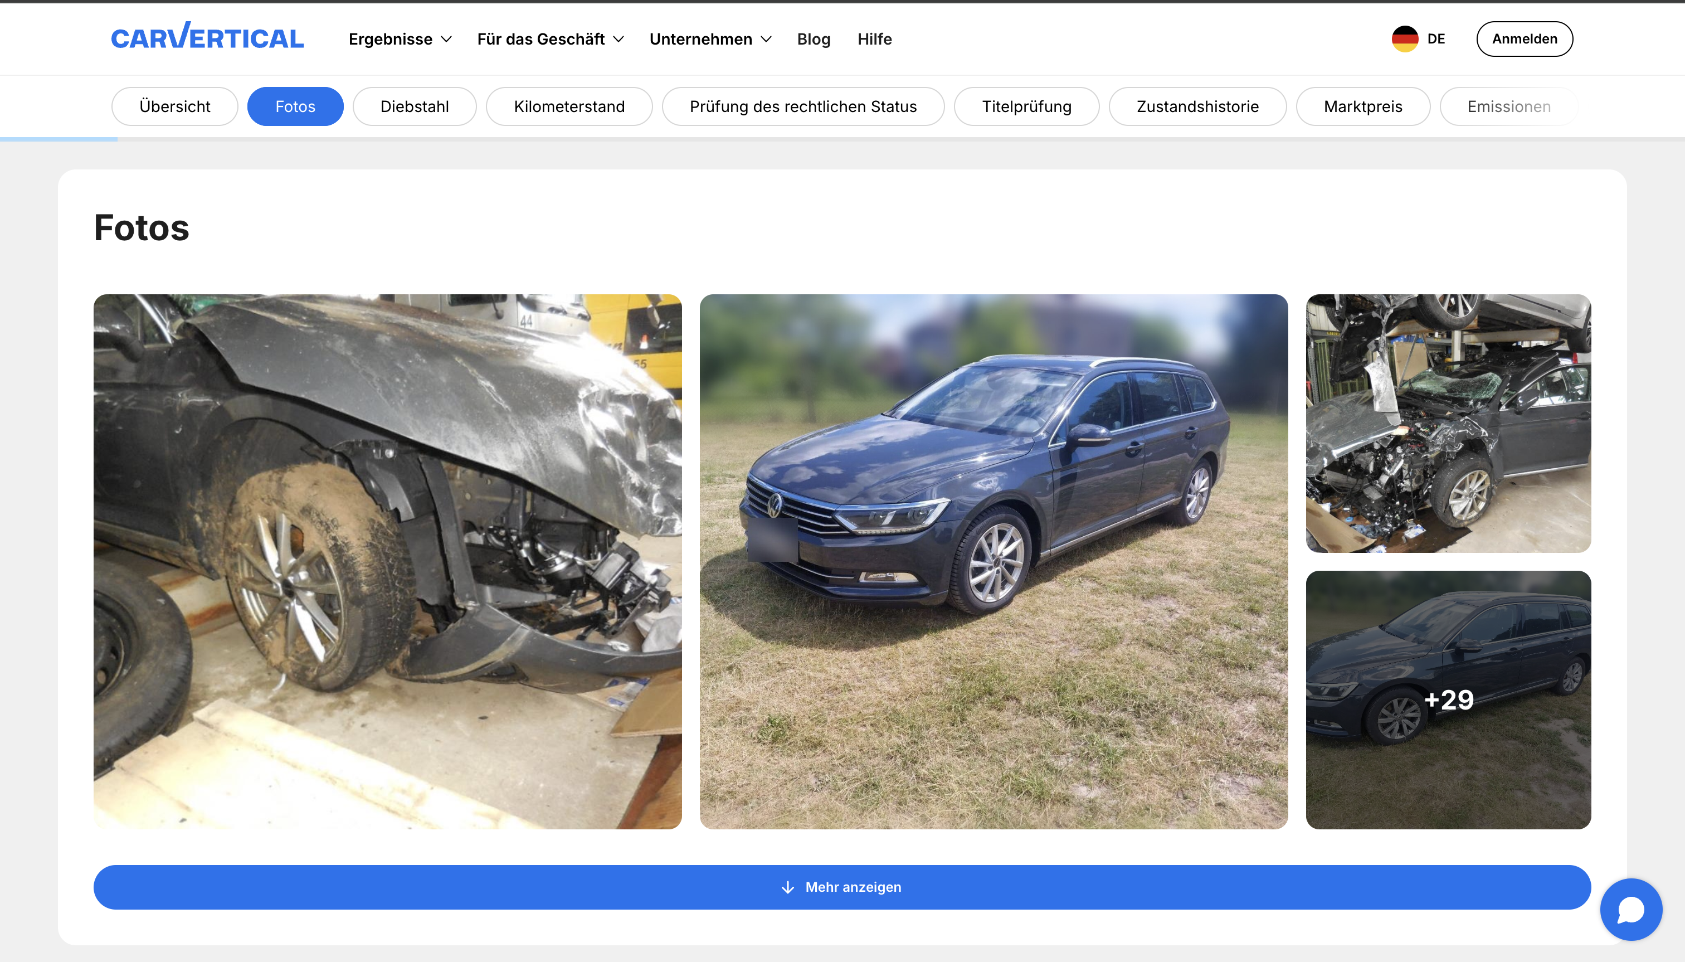Click the German flag language icon

pyautogui.click(x=1404, y=38)
